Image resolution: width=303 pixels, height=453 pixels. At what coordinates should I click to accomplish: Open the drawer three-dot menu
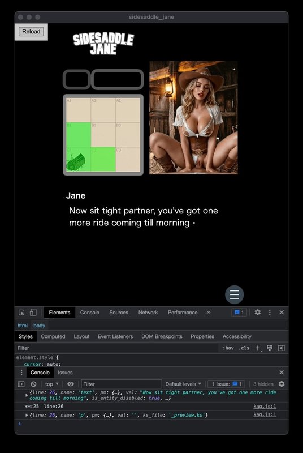coord(21,373)
